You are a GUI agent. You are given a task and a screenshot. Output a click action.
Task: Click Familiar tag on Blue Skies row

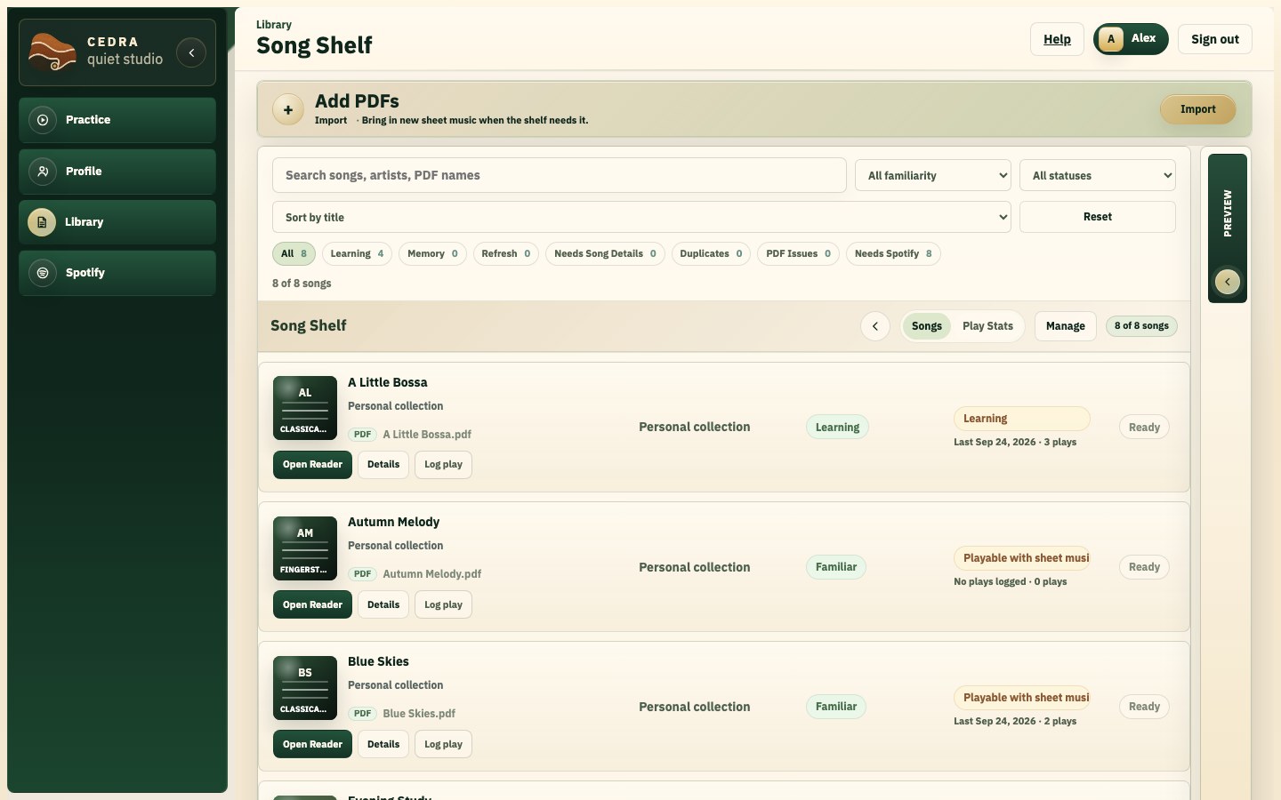coord(836,707)
